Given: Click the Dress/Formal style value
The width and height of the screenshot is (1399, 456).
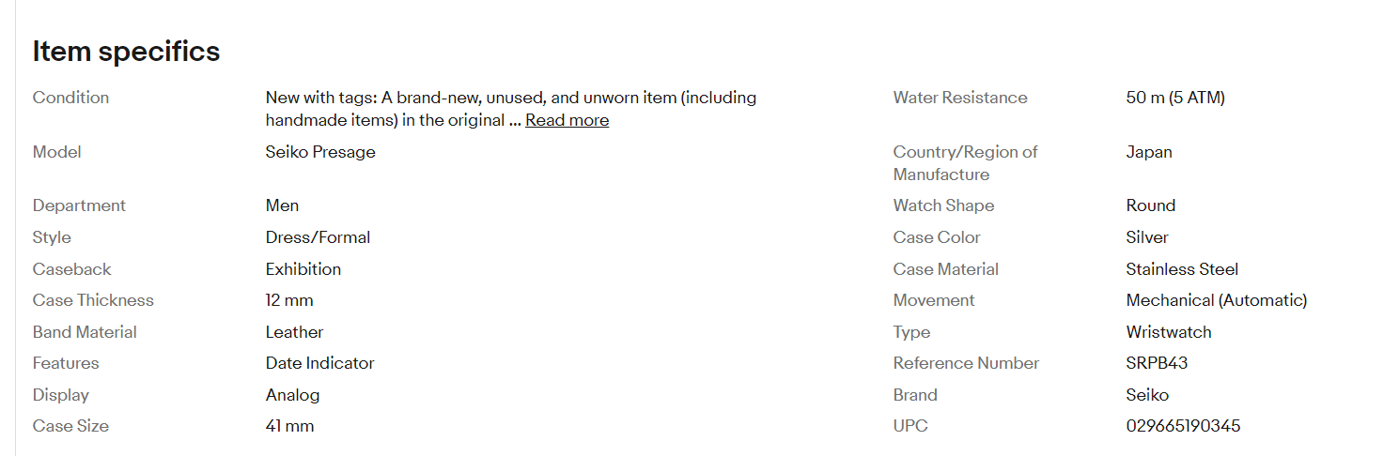Looking at the screenshot, I should tap(318, 237).
